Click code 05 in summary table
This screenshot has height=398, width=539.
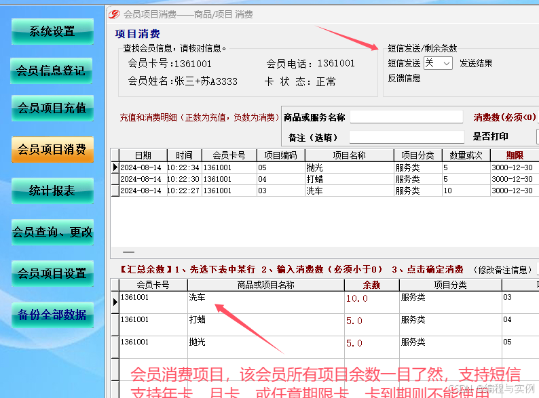point(507,342)
